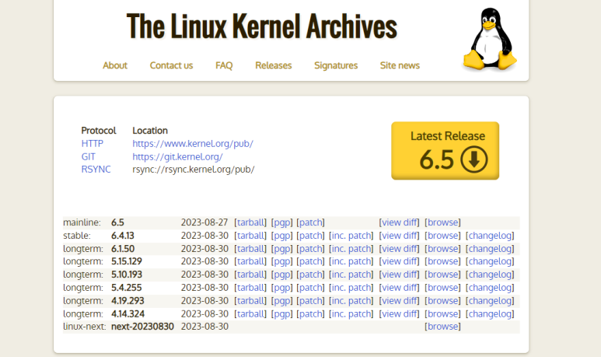
Task: Open the Site news page
Action: tap(400, 65)
